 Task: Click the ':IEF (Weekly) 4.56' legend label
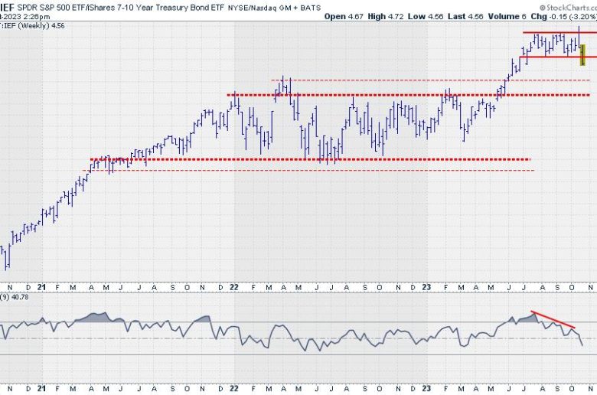coord(32,25)
